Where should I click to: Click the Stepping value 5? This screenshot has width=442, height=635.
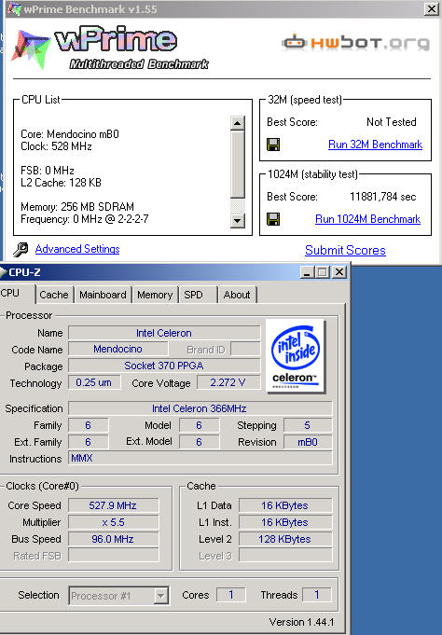pos(308,425)
